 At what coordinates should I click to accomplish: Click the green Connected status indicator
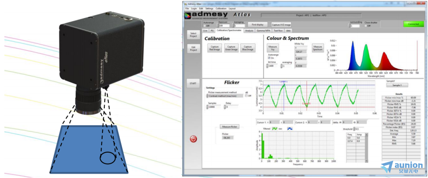pos(413,24)
